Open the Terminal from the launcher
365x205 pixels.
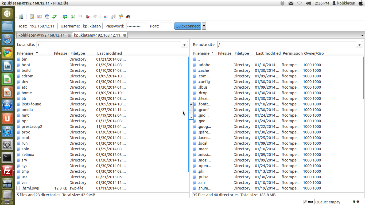(x=7, y=157)
